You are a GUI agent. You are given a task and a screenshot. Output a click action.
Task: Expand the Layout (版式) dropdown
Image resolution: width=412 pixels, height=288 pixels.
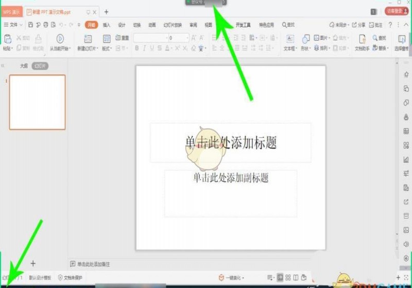(107, 48)
